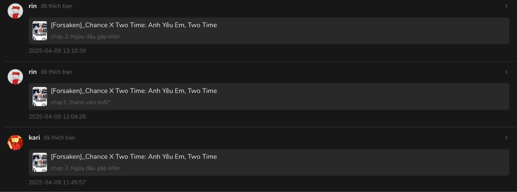Expand the chevron on the 12:04:26 notification
The height and width of the screenshot is (192, 517).
pos(506,72)
